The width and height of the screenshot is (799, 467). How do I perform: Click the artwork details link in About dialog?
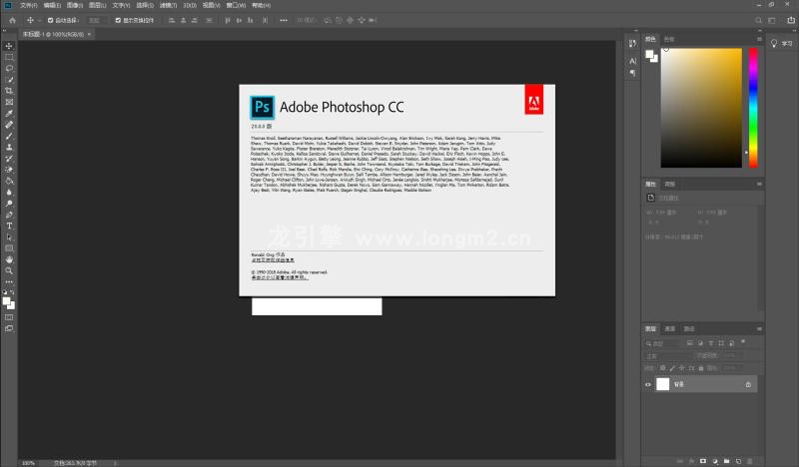click(273, 259)
